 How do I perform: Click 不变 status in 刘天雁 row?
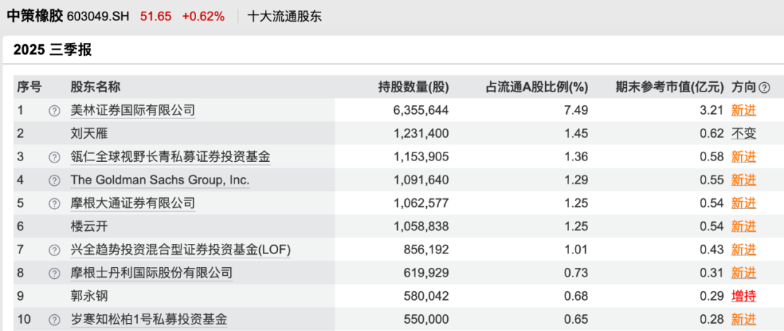coord(743,134)
